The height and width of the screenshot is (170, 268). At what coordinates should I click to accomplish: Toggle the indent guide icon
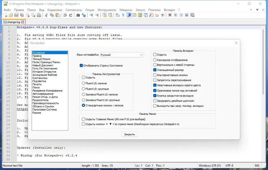point(129,15)
